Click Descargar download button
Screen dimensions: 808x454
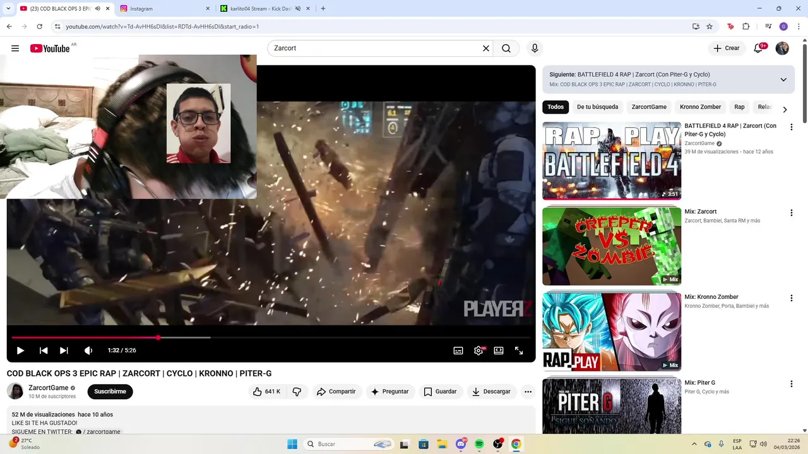coord(491,392)
